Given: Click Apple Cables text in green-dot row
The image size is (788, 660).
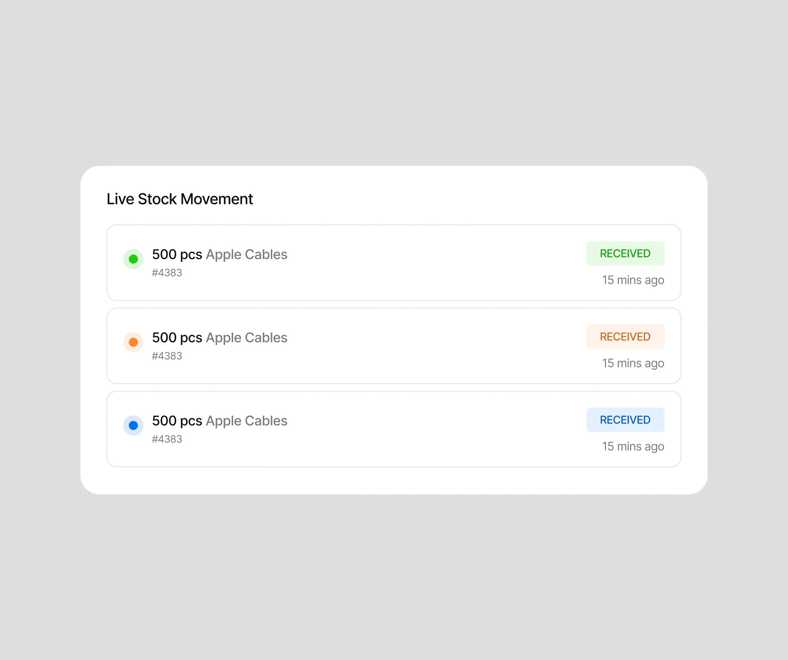Looking at the screenshot, I should tap(247, 255).
